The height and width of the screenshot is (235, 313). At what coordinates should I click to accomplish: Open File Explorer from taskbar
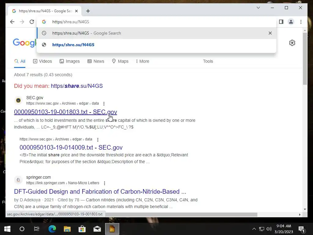click(67, 229)
